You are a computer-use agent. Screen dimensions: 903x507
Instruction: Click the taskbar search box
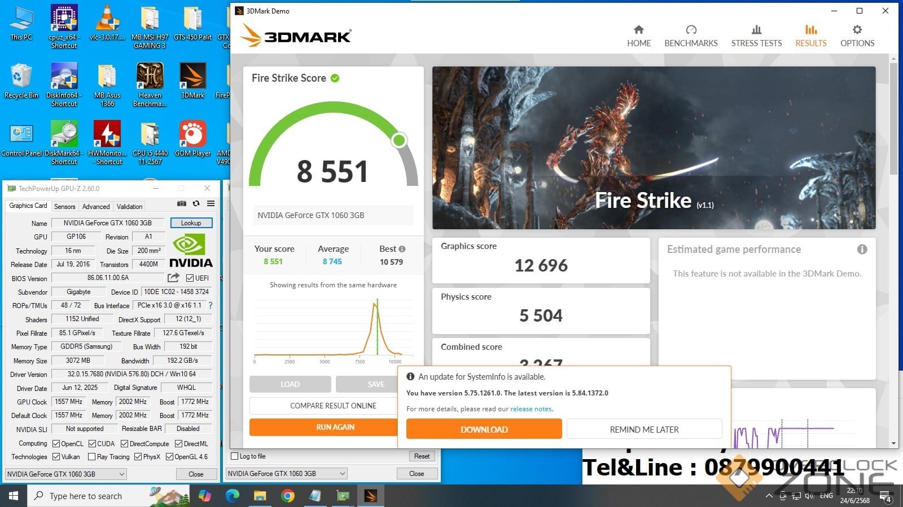coord(108,496)
